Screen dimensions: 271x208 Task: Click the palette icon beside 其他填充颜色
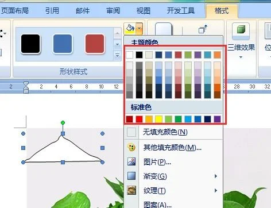[x=131, y=147]
